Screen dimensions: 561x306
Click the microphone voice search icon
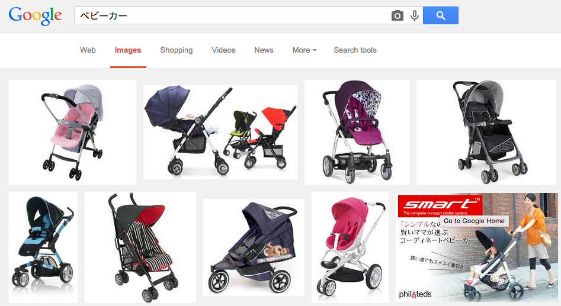point(414,16)
